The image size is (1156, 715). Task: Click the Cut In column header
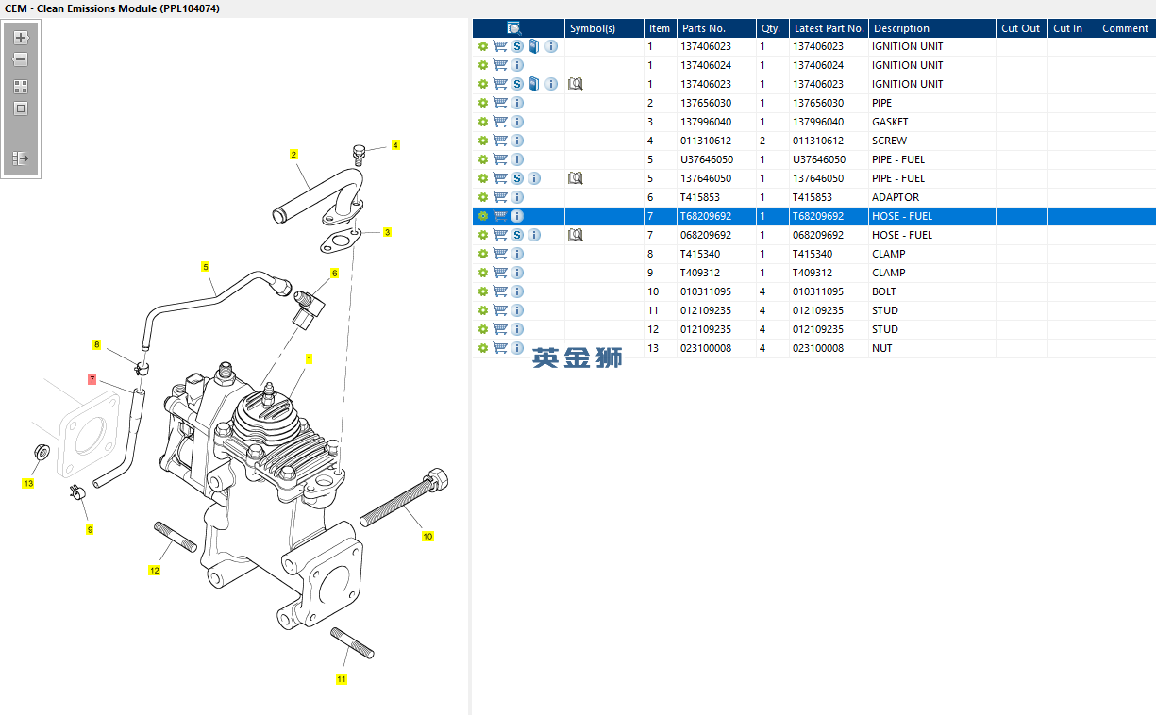click(x=1073, y=28)
